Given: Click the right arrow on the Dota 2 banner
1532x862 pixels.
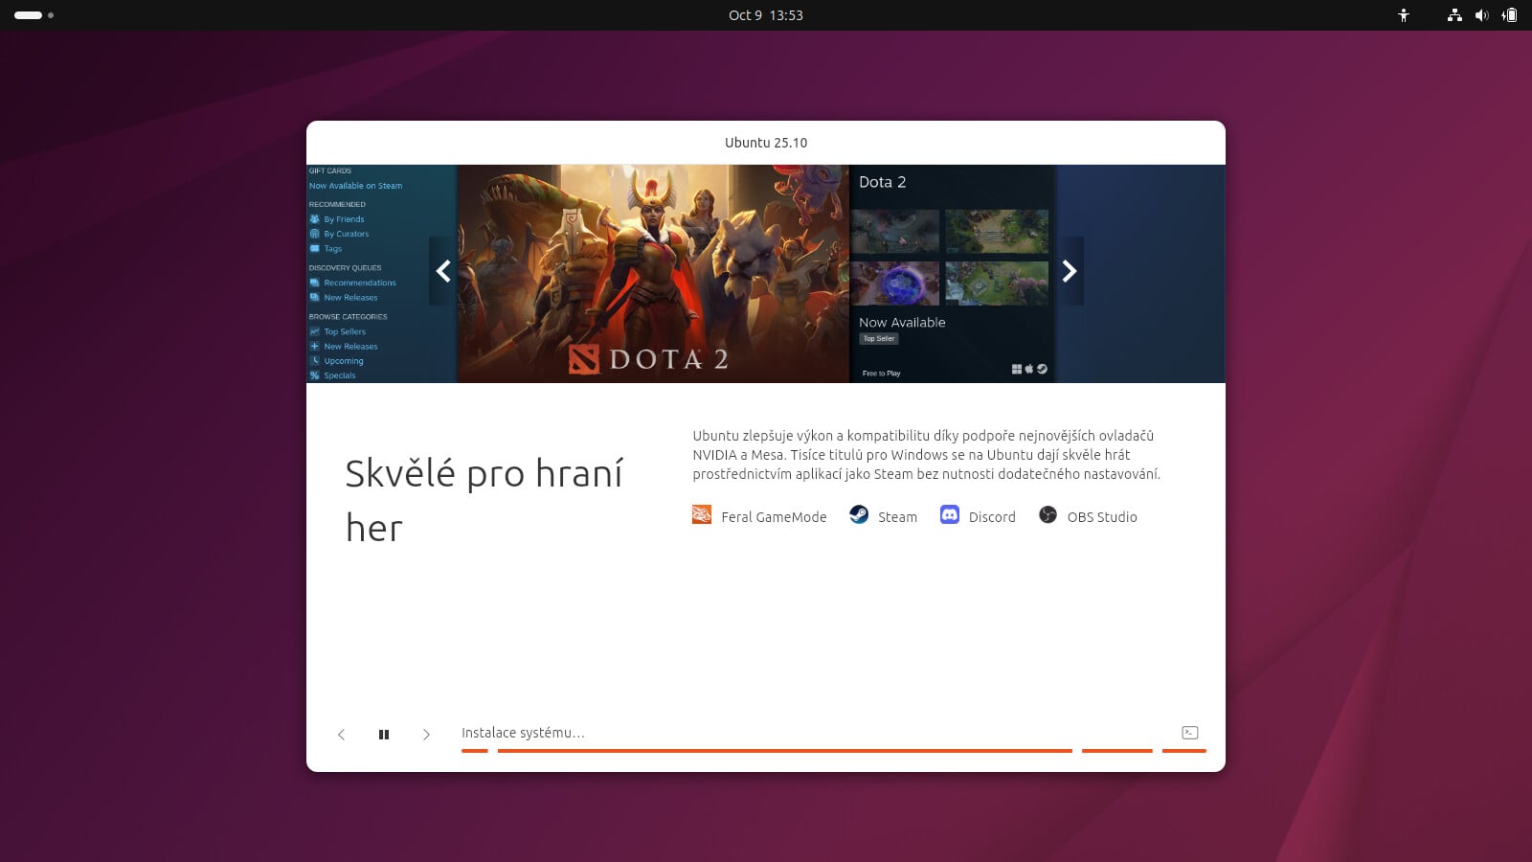Looking at the screenshot, I should coord(1070,271).
